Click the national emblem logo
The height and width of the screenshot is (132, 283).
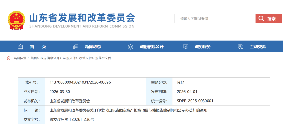pos(16,20)
